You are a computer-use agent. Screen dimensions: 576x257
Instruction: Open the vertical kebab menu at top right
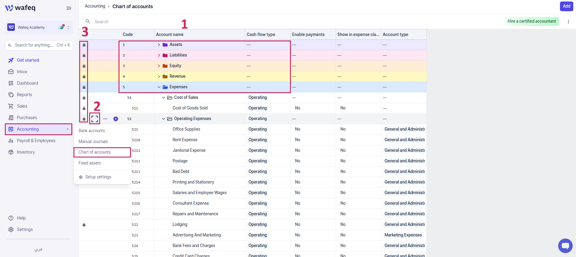(568, 21)
